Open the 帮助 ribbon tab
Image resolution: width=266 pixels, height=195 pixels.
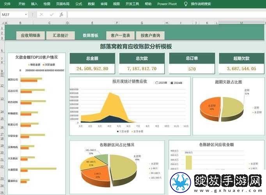(x=148, y=4)
